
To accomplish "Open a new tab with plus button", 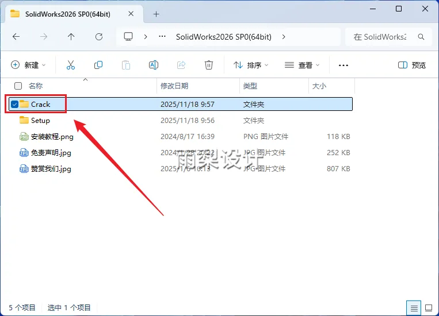I will point(156,14).
